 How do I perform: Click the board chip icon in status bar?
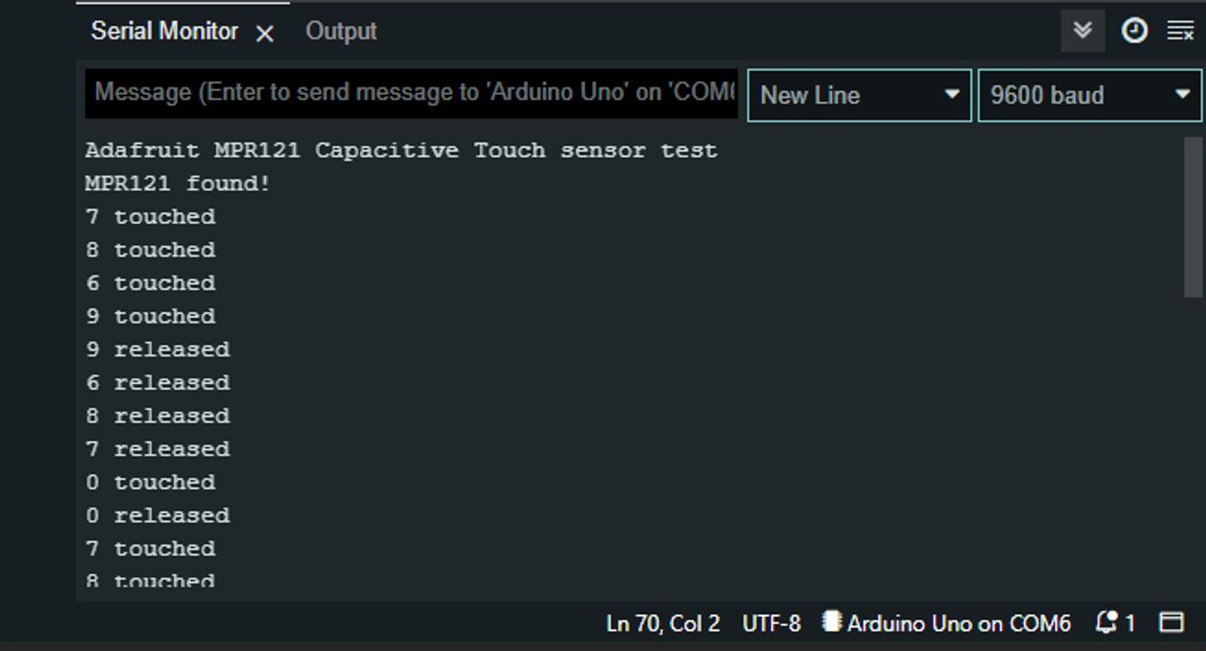(831, 622)
